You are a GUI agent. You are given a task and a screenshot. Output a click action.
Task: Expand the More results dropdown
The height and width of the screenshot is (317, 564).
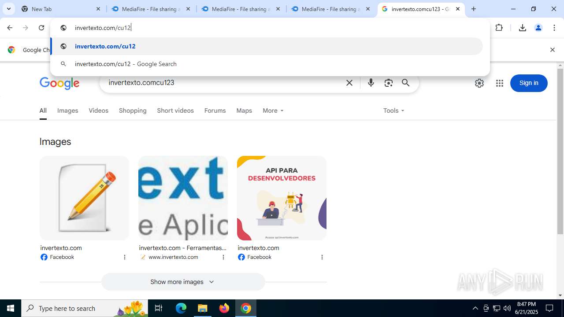[x=273, y=111]
